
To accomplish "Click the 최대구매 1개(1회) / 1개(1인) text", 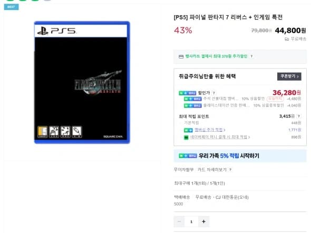I will pyautogui.click(x=199, y=183).
